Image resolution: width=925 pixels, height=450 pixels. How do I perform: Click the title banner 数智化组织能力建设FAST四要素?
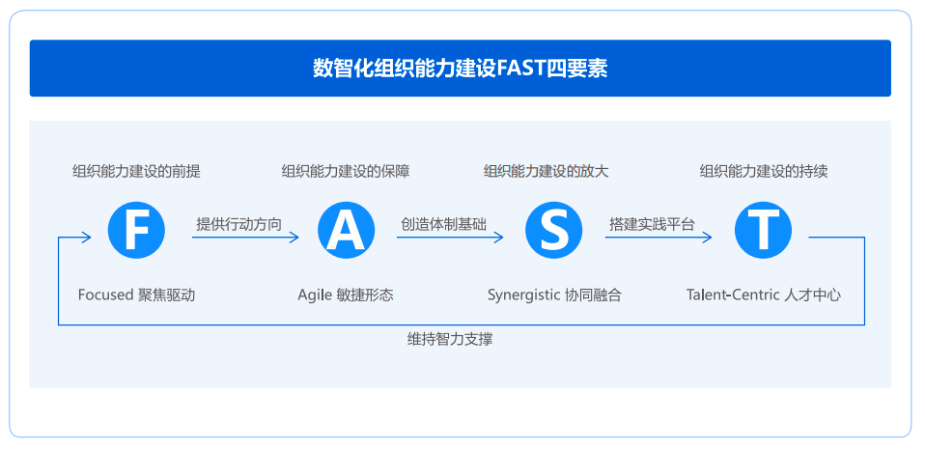(461, 69)
